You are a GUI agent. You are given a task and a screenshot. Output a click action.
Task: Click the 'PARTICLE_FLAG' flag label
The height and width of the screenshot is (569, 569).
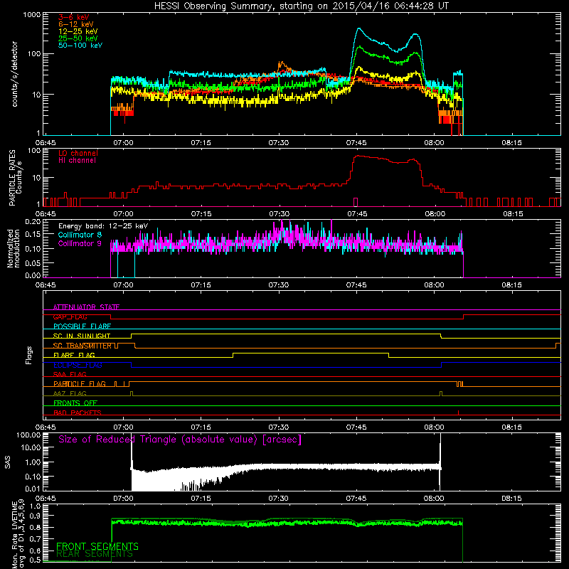tap(80, 383)
